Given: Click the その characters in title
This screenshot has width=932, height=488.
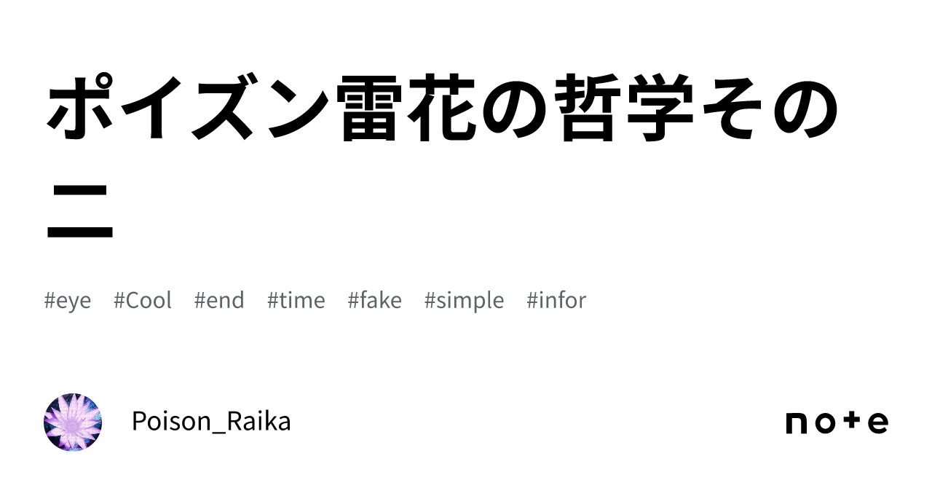Looking at the screenshot, I should (772, 109).
